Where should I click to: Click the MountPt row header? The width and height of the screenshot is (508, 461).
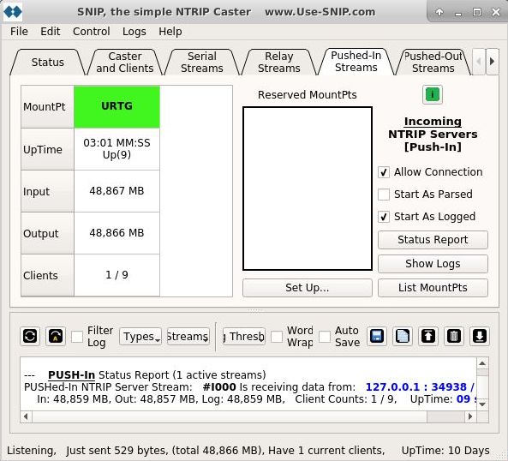[47, 106]
